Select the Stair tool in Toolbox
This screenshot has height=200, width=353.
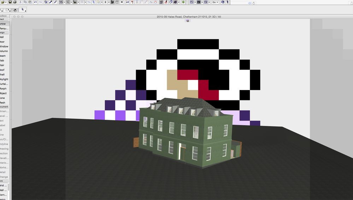(x=4, y=65)
